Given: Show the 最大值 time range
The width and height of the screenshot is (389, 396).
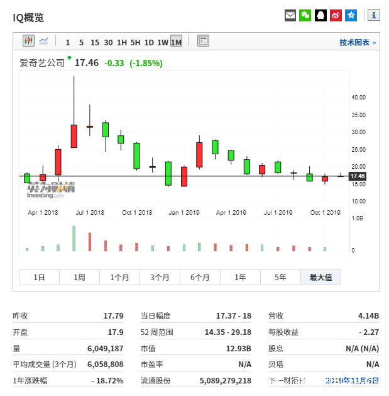Looking at the screenshot, I should point(321,277).
